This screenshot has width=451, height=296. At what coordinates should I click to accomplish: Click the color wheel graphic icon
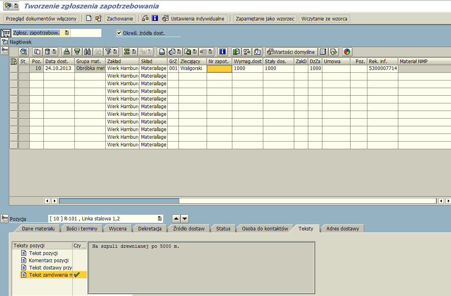(347, 52)
